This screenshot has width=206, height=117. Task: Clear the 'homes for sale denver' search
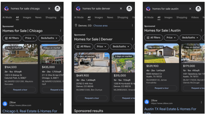click(121, 8)
